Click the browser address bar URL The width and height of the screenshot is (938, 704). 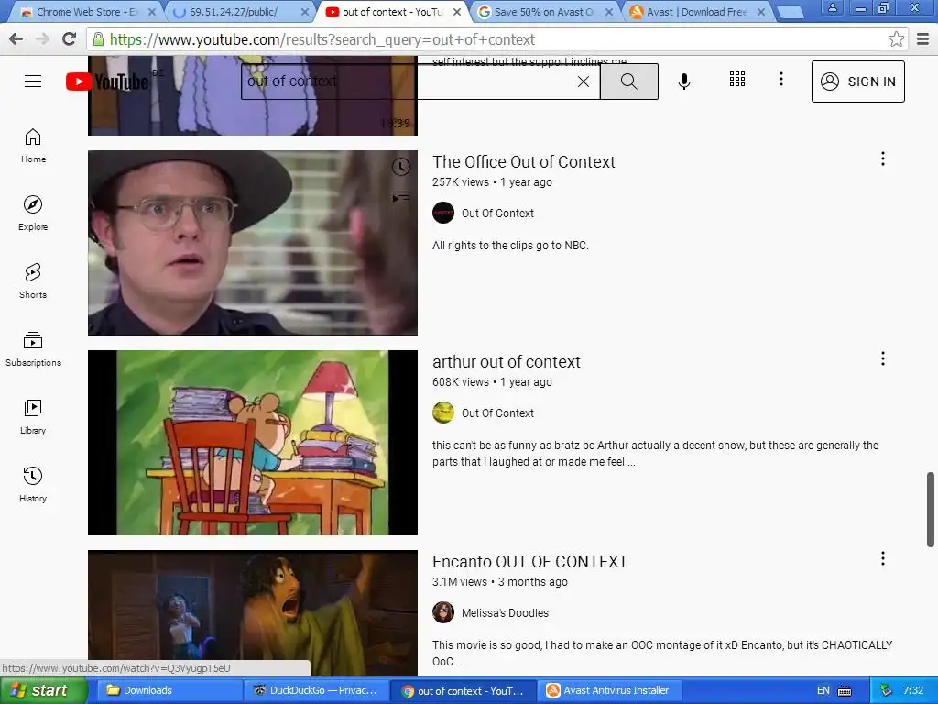tap(323, 39)
